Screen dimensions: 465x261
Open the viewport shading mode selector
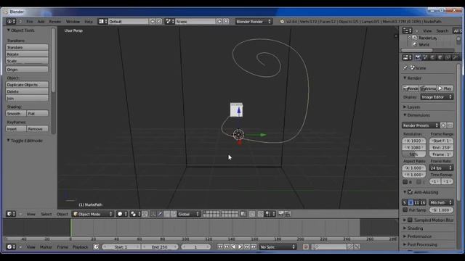[x=122, y=214]
